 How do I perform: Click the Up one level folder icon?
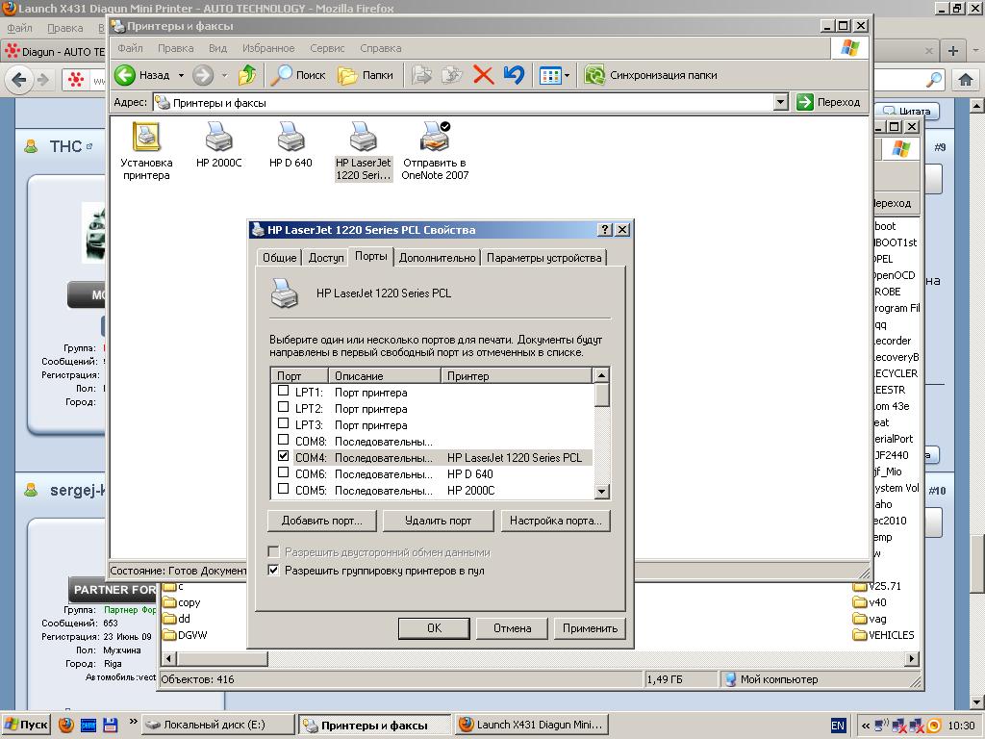click(247, 75)
